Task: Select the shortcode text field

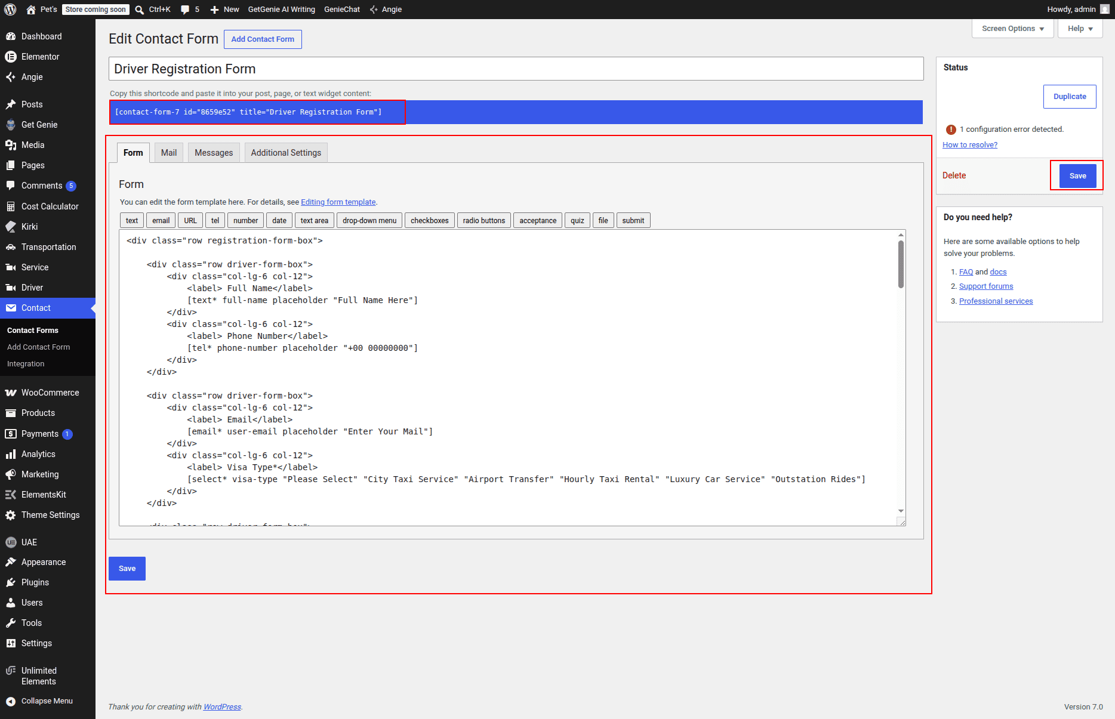Action: (516, 112)
